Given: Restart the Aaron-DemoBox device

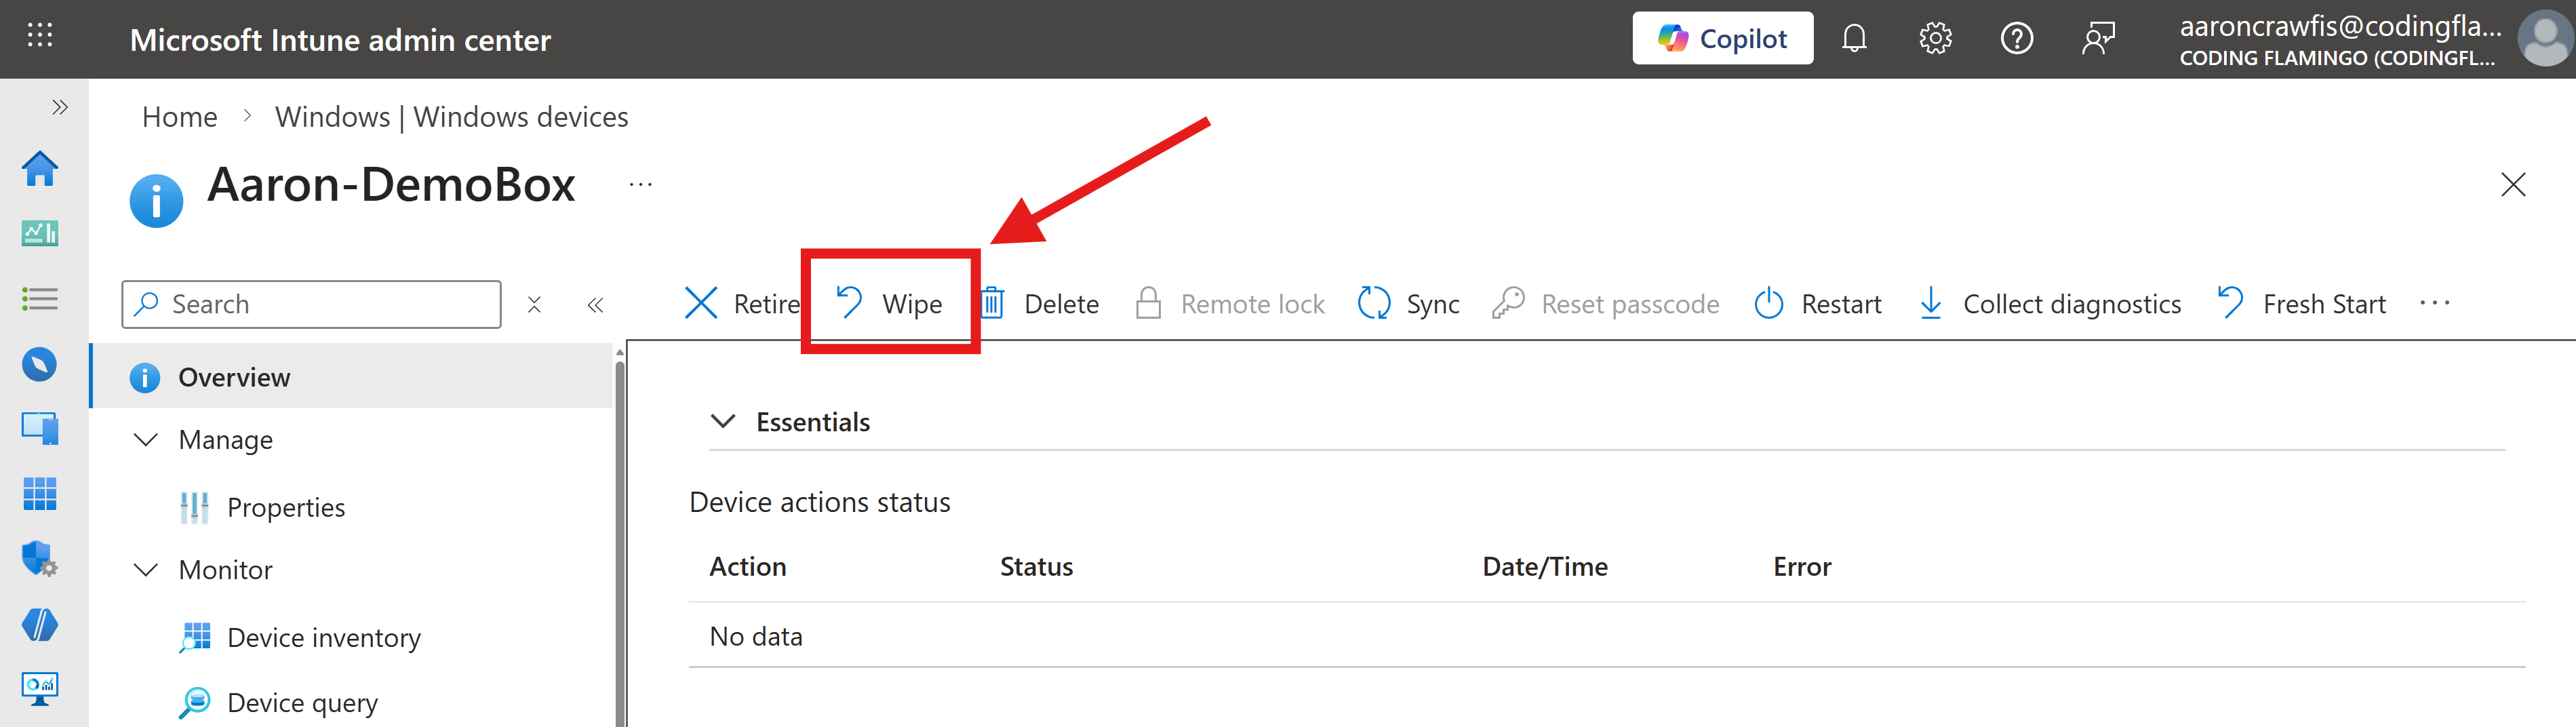Looking at the screenshot, I should (x=1817, y=303).
